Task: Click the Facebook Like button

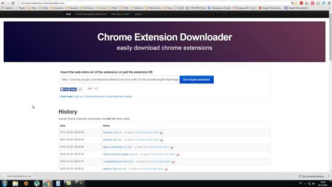Action: click(x=64, y=89)
